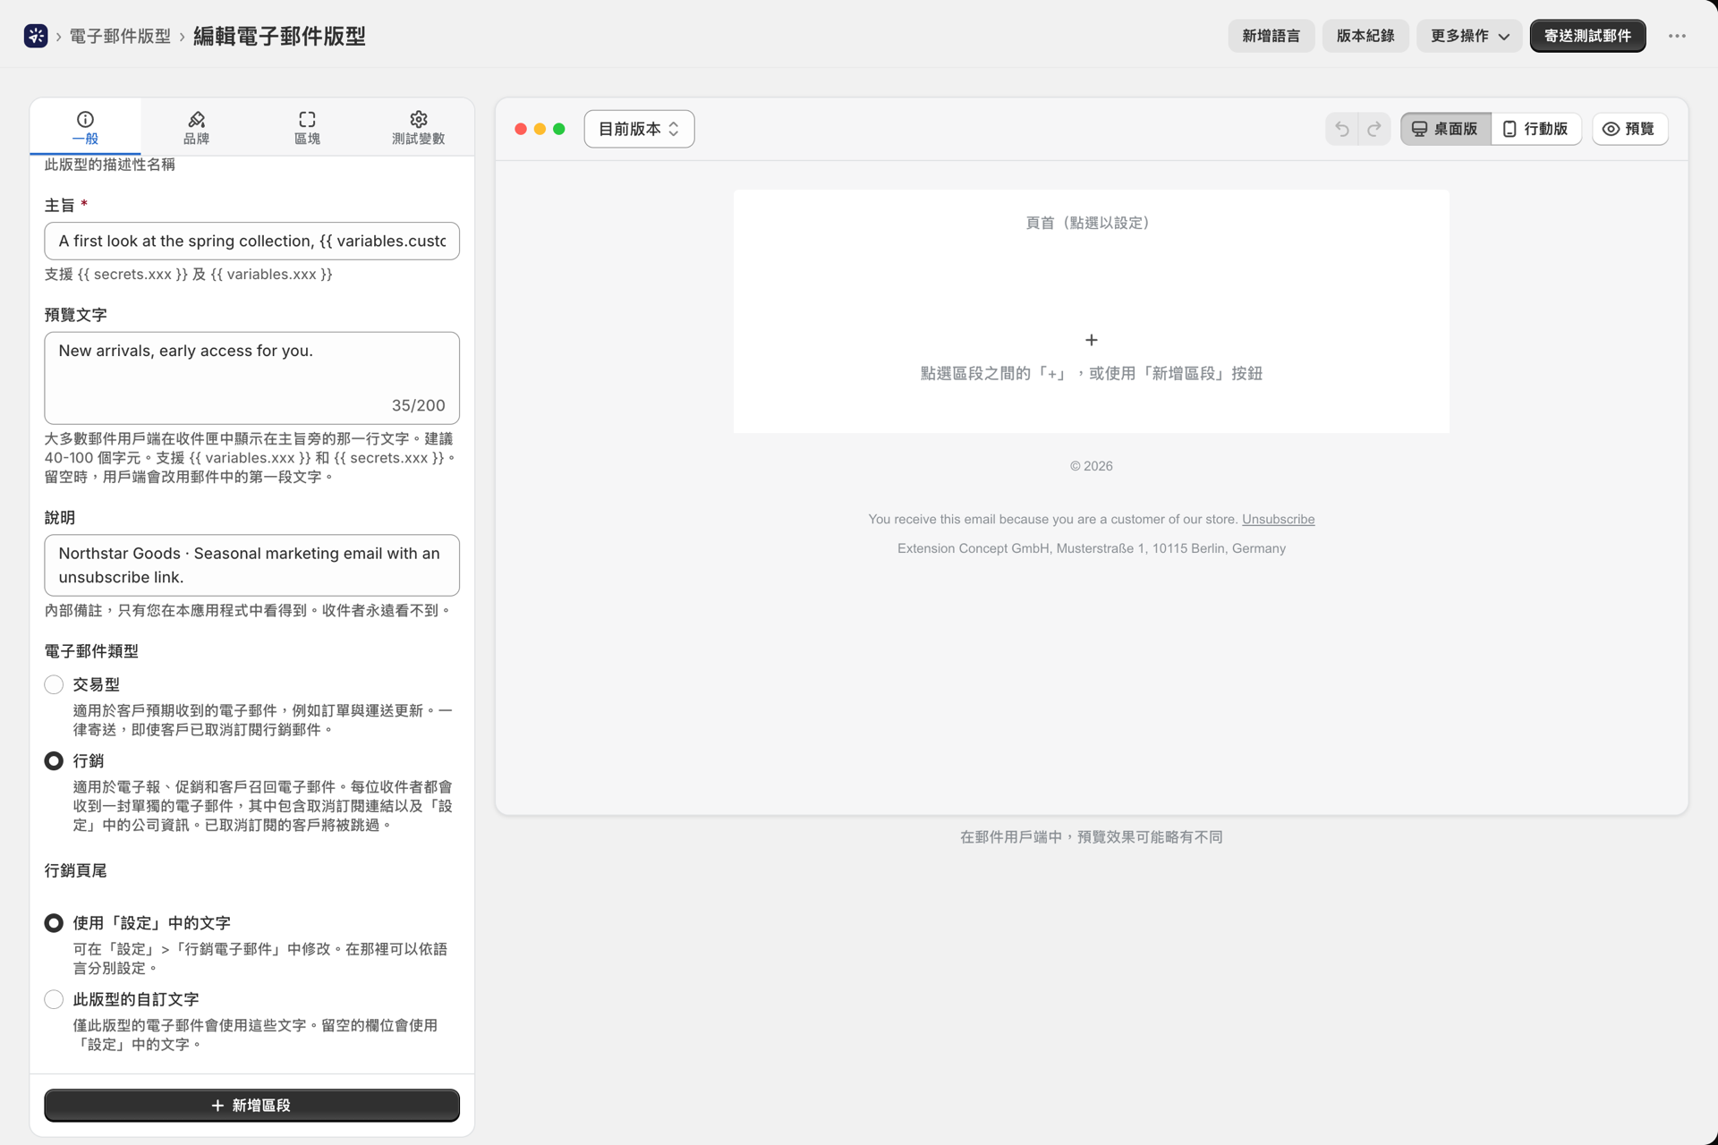
Task: Click the Extension Concept GmbH address line
Action: (1091, 548)
